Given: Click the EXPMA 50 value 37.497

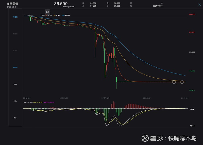Looking at the screenshot, I should (58, 15).
